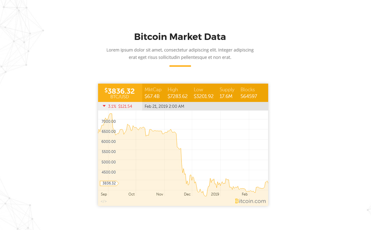Click the Feb 21, 2019 2:00 AM timestamp
Screen dimensions: 371x230
pyautogui.click(x=164, y=107)
